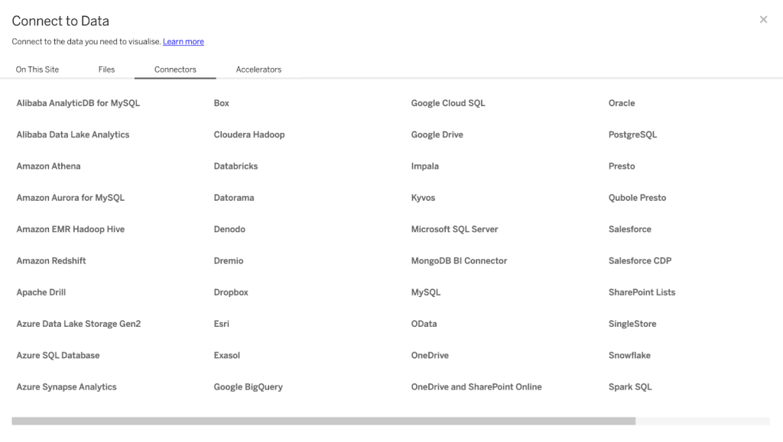Choose the Dremio connector
Viewport: 783px width, 442px height.
pyautogui.click(x=228, y=260)
